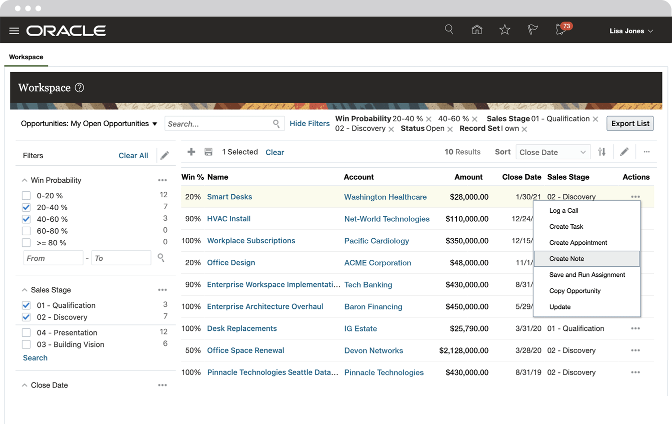Choose Save and Run Assignment
Image resolution: width=672 pixels, height=424 pixels.
pyautogui.click(x=587, y=275)
